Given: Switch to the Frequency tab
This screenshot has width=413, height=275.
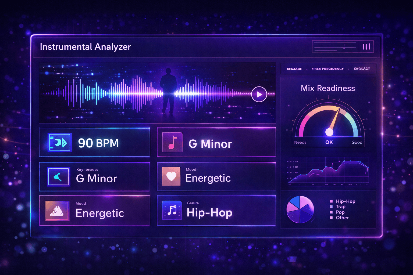Looking at the screenshot, I should coord(327,69).
